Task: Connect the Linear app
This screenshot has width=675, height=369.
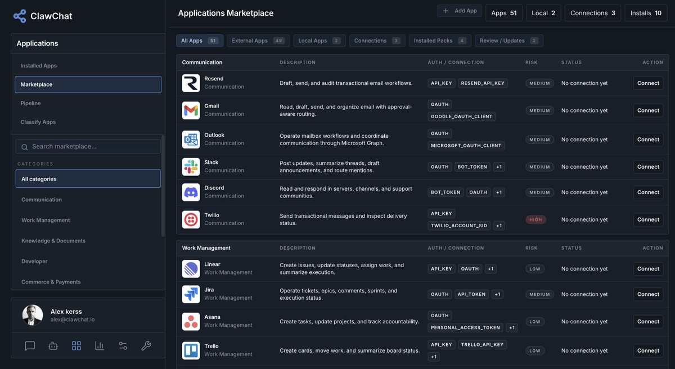Action: [648, 269]
